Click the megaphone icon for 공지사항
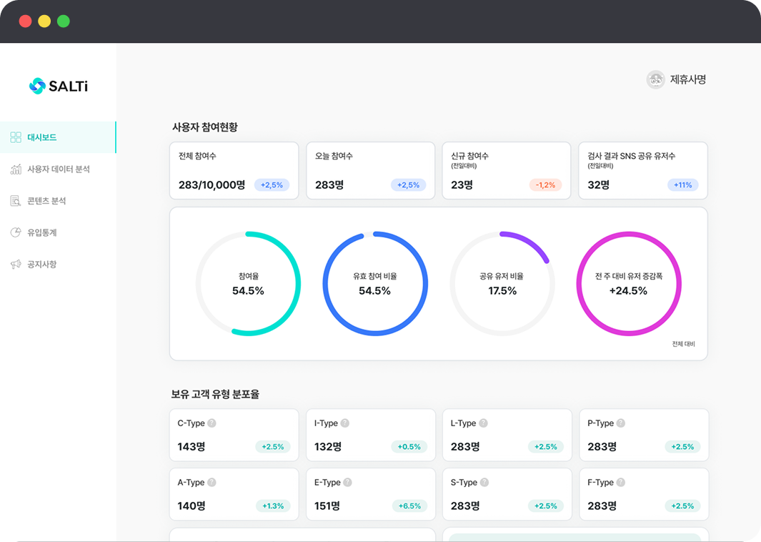Image resolution: width=761 pixels, height=542 pixels. click(x=16, y=265)
